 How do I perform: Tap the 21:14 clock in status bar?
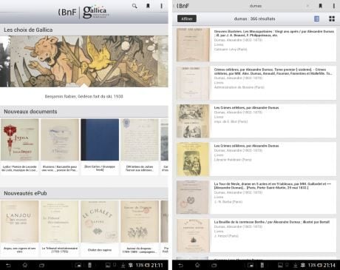330,266
